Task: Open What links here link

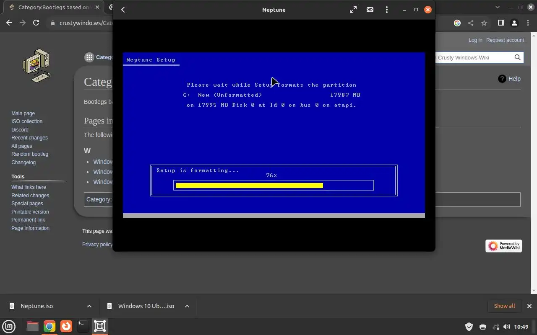Action: pyautogui.click(x=29, y=187)
